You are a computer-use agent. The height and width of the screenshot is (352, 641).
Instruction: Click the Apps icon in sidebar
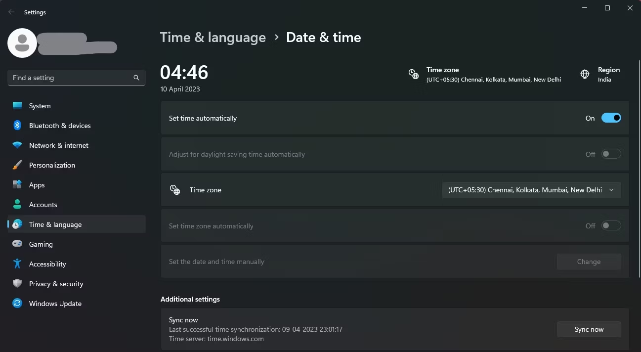(x=17, y=185)
